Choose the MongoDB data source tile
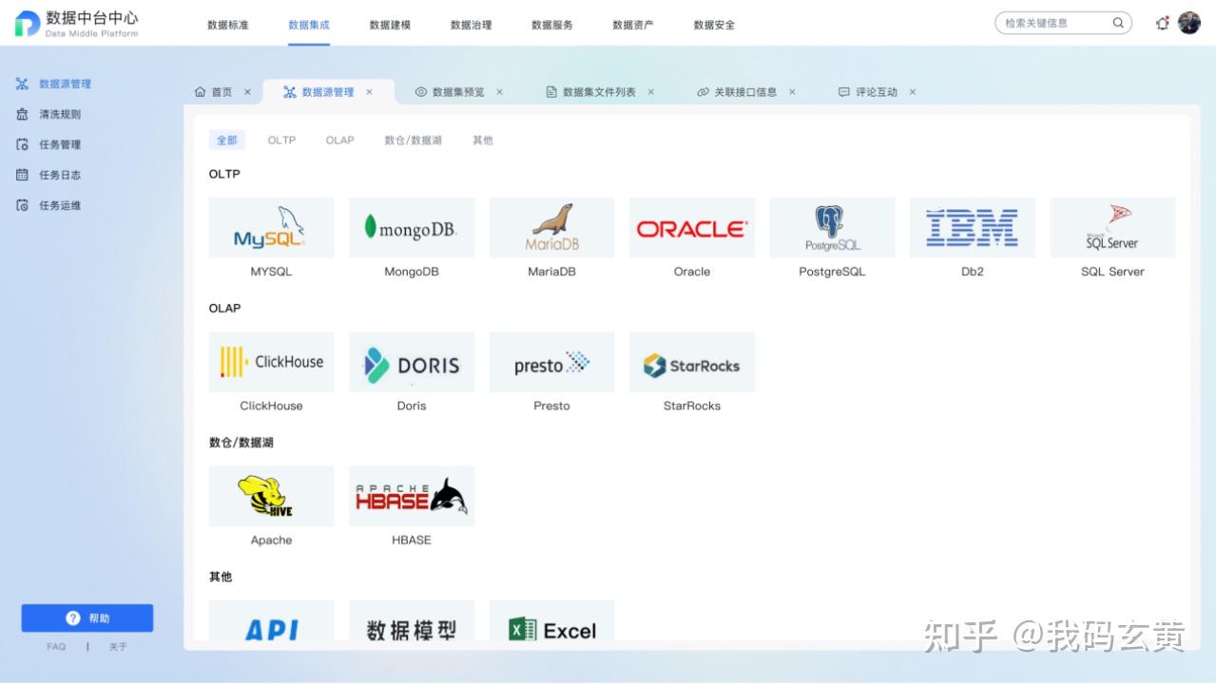1216x684 pixels. coord(412,228)
